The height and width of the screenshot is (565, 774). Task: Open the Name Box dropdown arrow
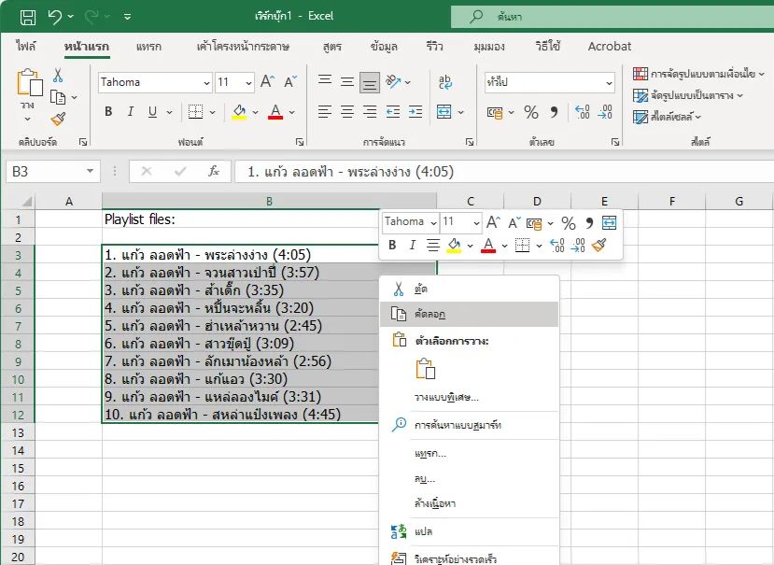pos(90,172)
